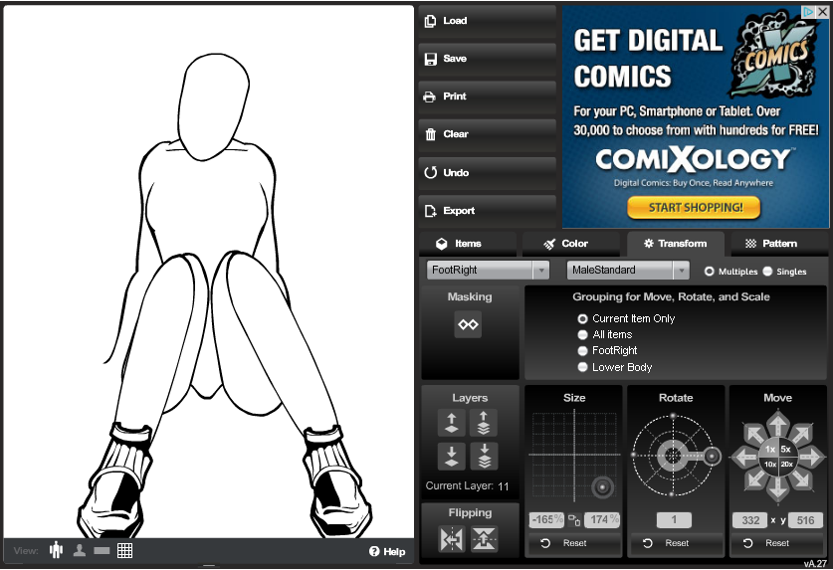Reset the Rotate value
Viewport: 833px width, 570px height.
coord(675,543)
